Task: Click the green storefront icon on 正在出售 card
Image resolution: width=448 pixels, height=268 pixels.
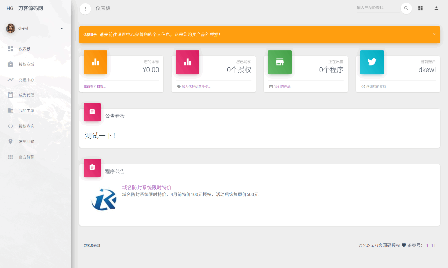Action: 280,62
